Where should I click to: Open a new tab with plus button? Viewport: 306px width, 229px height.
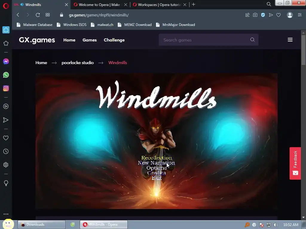(x=193, y=4)
